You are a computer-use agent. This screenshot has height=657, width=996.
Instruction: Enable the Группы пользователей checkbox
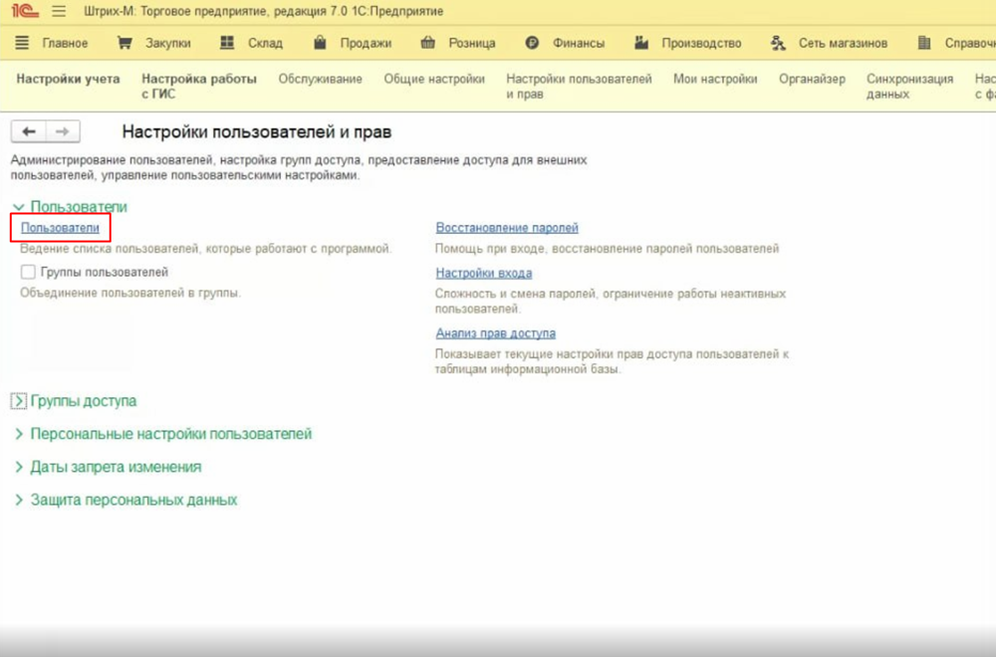click(x=28, y=272)
